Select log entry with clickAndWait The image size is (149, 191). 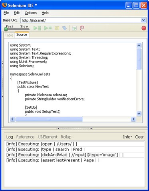tap(75, 155)
